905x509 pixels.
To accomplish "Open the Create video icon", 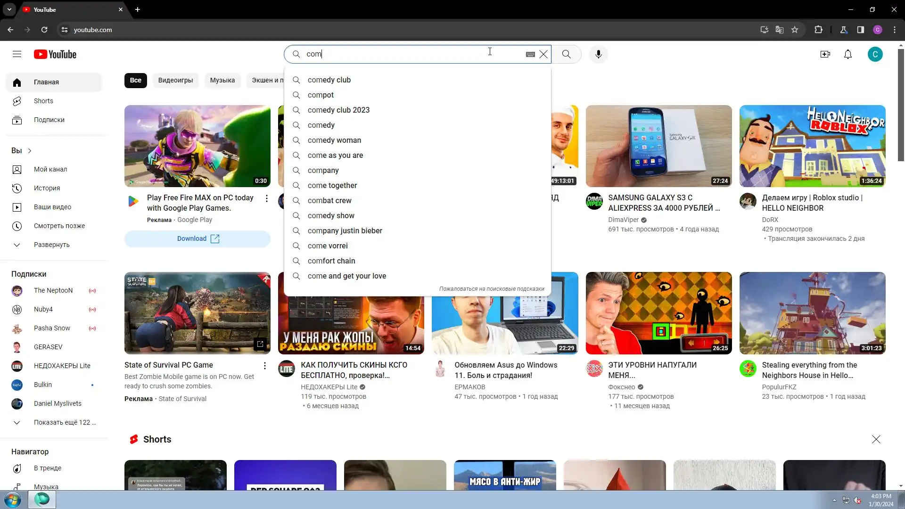I will (x=825, y=54).
